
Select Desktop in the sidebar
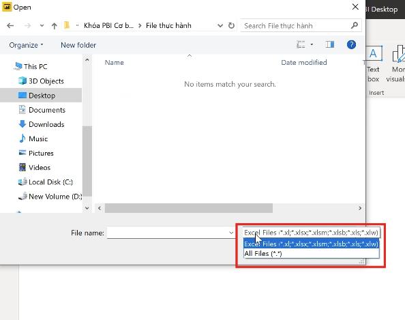(x=42, y=96)
